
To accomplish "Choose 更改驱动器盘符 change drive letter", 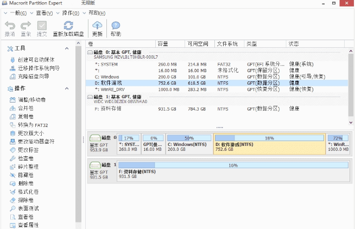I will click(x=32, y=142).
